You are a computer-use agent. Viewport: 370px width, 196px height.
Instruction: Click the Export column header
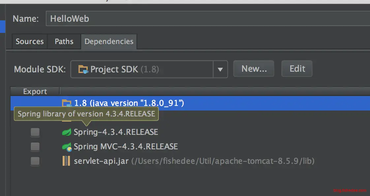(x=35, y=91)
